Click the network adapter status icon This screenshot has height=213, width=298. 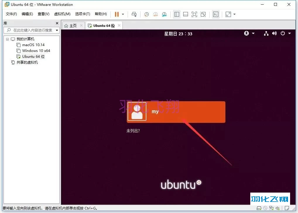(271, 208)
